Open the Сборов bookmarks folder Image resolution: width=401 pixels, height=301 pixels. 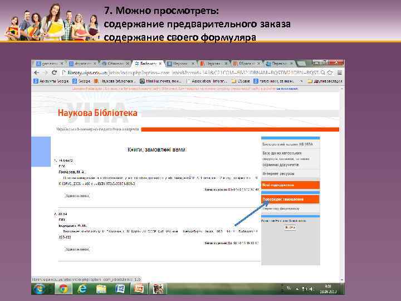pyautogui.click(x=241, y=81)
